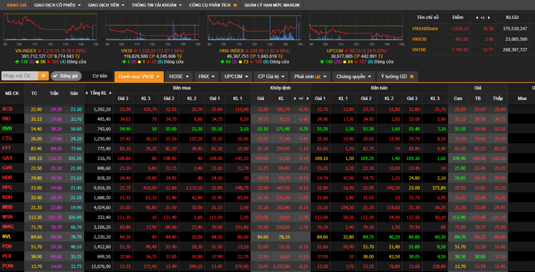
Task: Click the HNX30 index name
Action: pyautogui.click(x=419, y=39)
